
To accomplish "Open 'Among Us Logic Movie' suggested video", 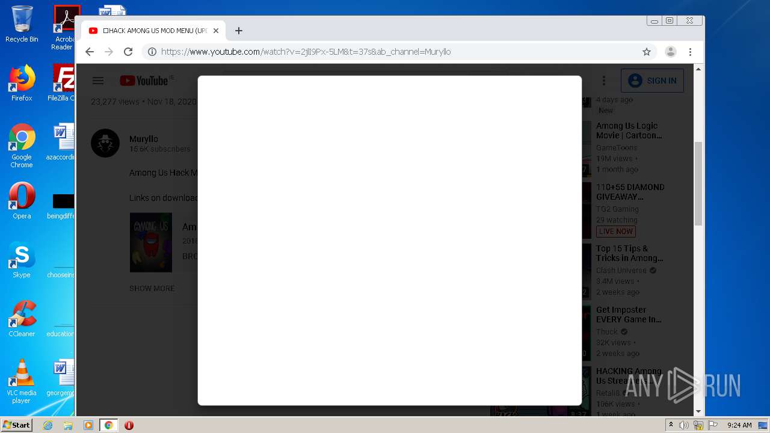I will (x=629, y=131).
